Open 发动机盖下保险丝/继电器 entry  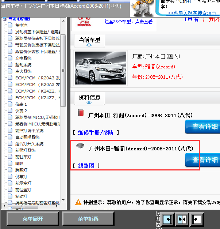coord(38,32)
